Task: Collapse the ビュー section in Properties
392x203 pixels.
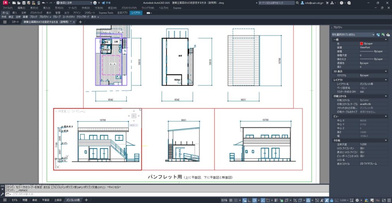Action: 386,116
